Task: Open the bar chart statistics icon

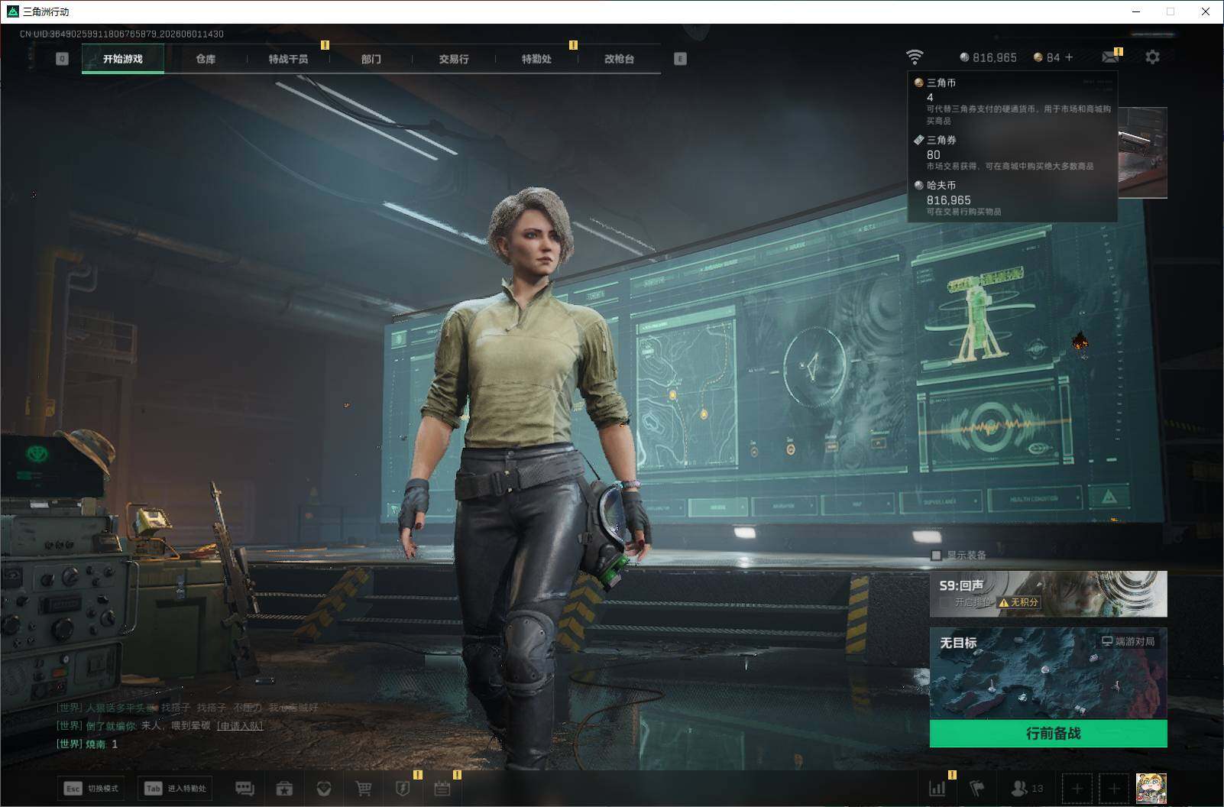Action: [937, 788]
